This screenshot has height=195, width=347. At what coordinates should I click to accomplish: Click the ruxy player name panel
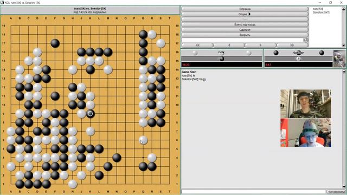pos(222,53)
